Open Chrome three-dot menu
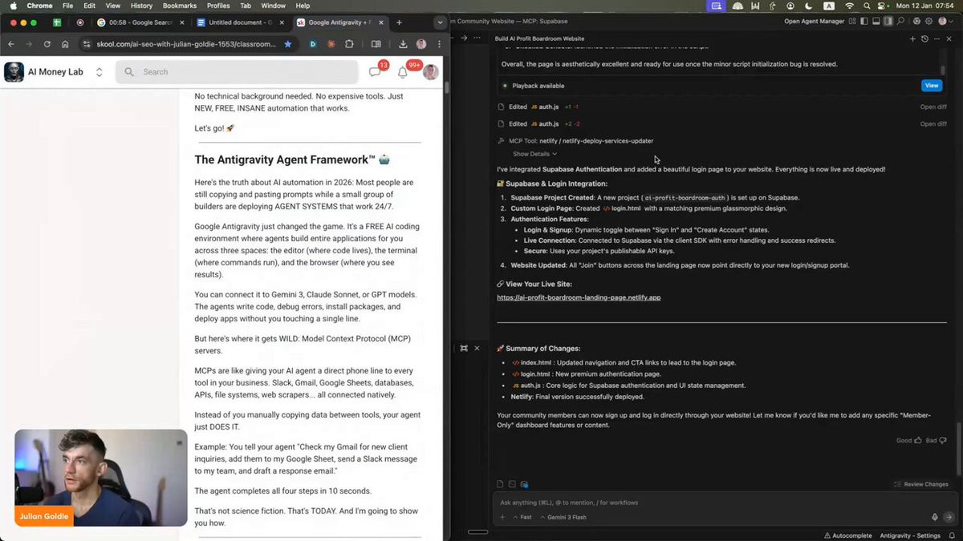 click(x=439, y=44)
